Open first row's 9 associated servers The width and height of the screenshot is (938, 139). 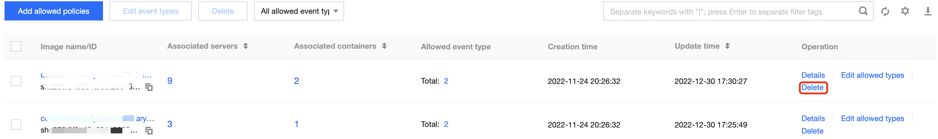pyautogui.click(x=170, y=81)
